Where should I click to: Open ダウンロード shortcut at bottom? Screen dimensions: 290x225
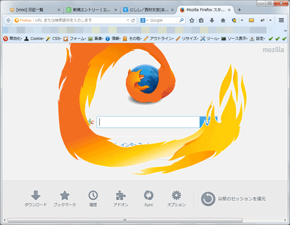pos(36,198)
